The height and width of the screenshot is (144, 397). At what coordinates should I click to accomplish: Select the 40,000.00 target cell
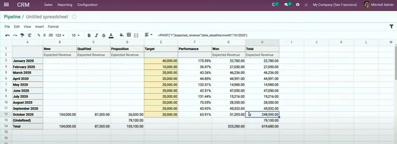[161, 61]
